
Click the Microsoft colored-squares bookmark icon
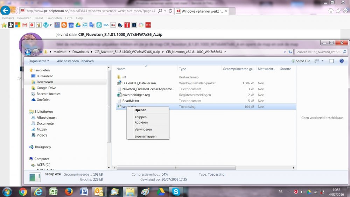coord(18,25)
